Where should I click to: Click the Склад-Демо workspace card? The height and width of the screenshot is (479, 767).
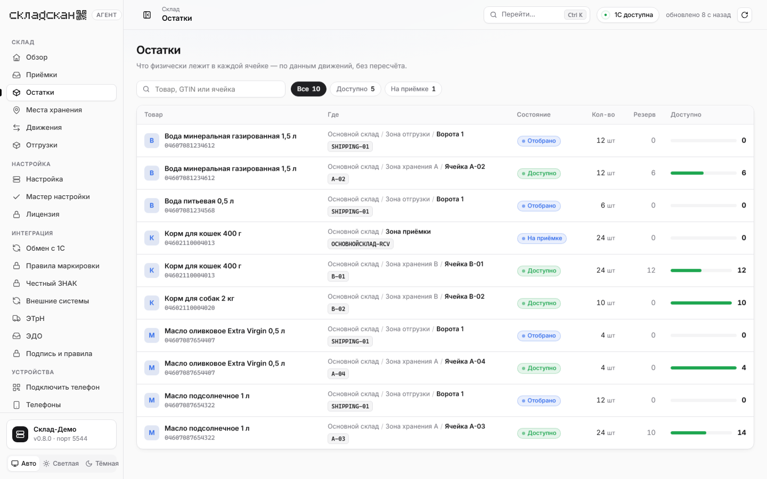click(x=61, y=434)
